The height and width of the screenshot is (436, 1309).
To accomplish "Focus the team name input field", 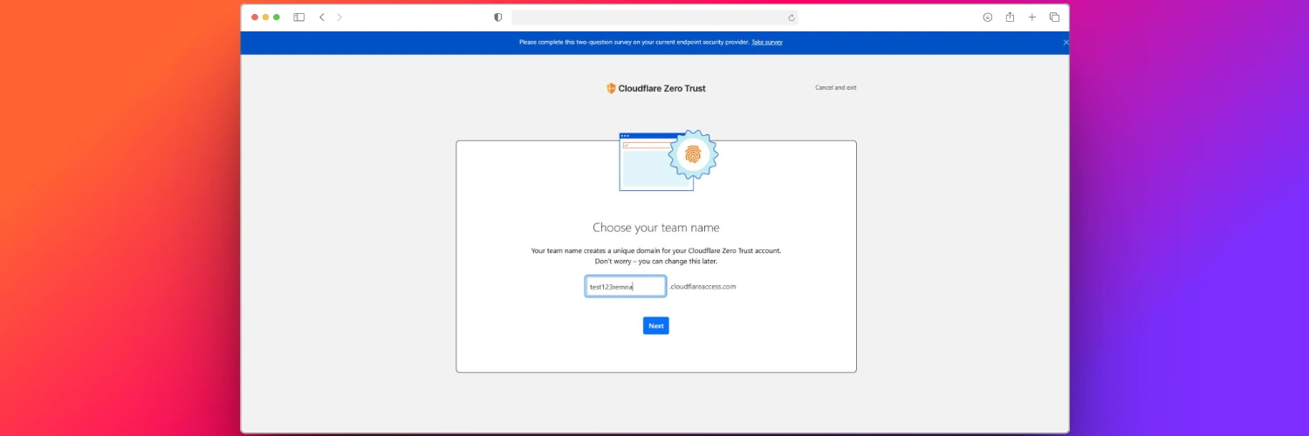I will [625, 287].
